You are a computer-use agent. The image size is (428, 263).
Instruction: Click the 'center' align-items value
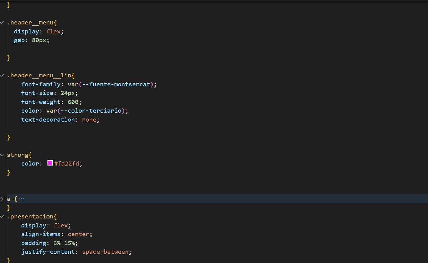click(78, 234)
